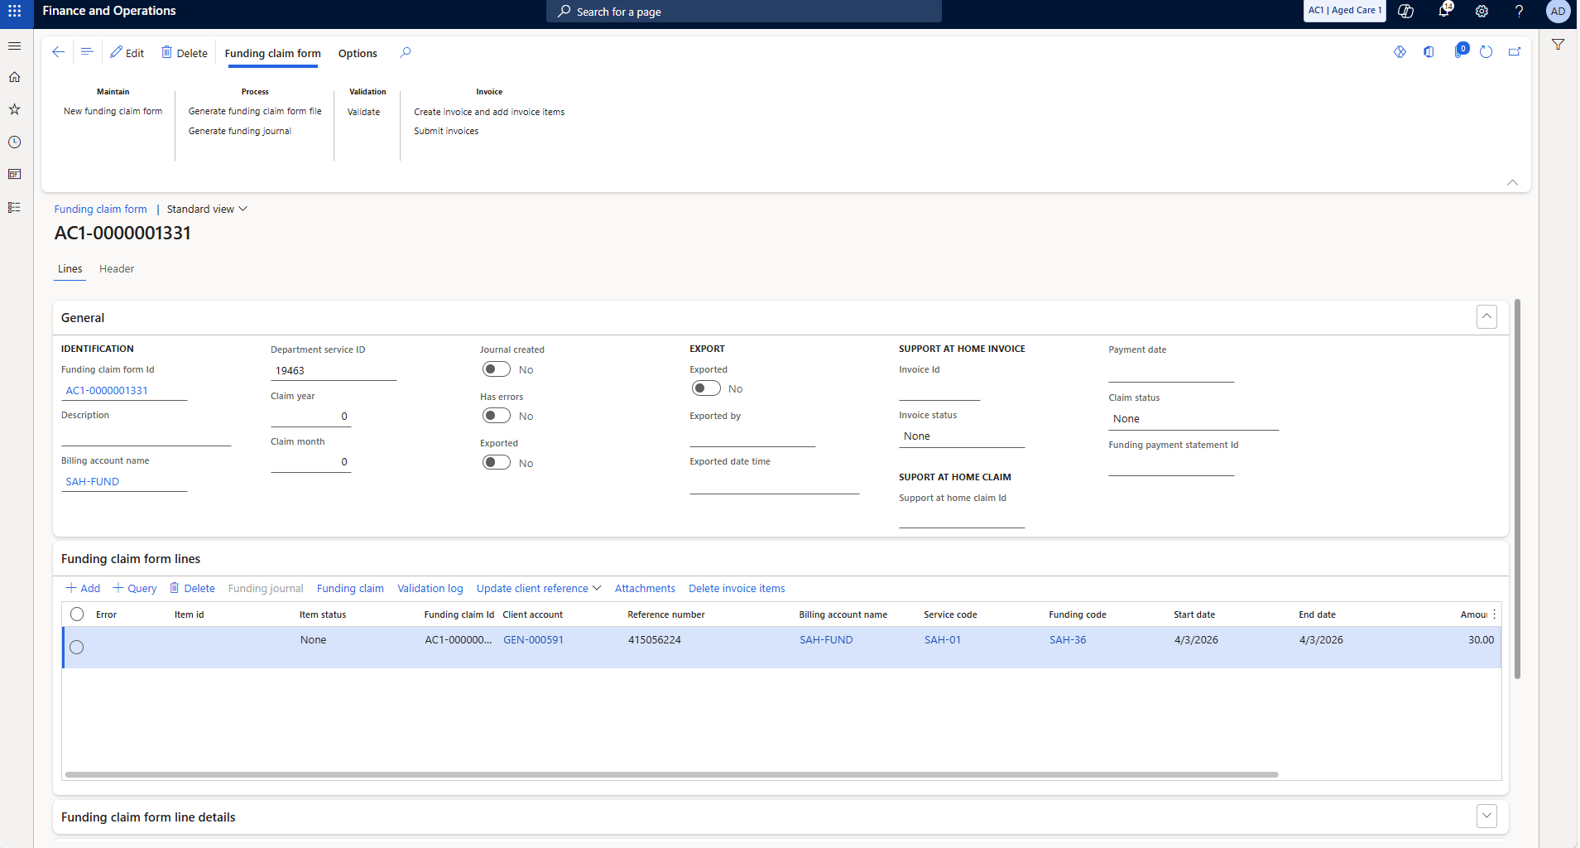Open the SAH-36 funding code link
Screen dimensions: 1580x848
(x=1068, y=640)
